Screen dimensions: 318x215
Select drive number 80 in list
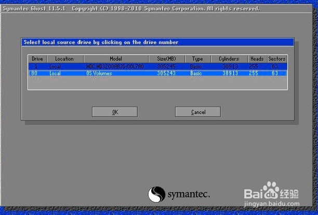pyautogui.click(x=34, y=73)
